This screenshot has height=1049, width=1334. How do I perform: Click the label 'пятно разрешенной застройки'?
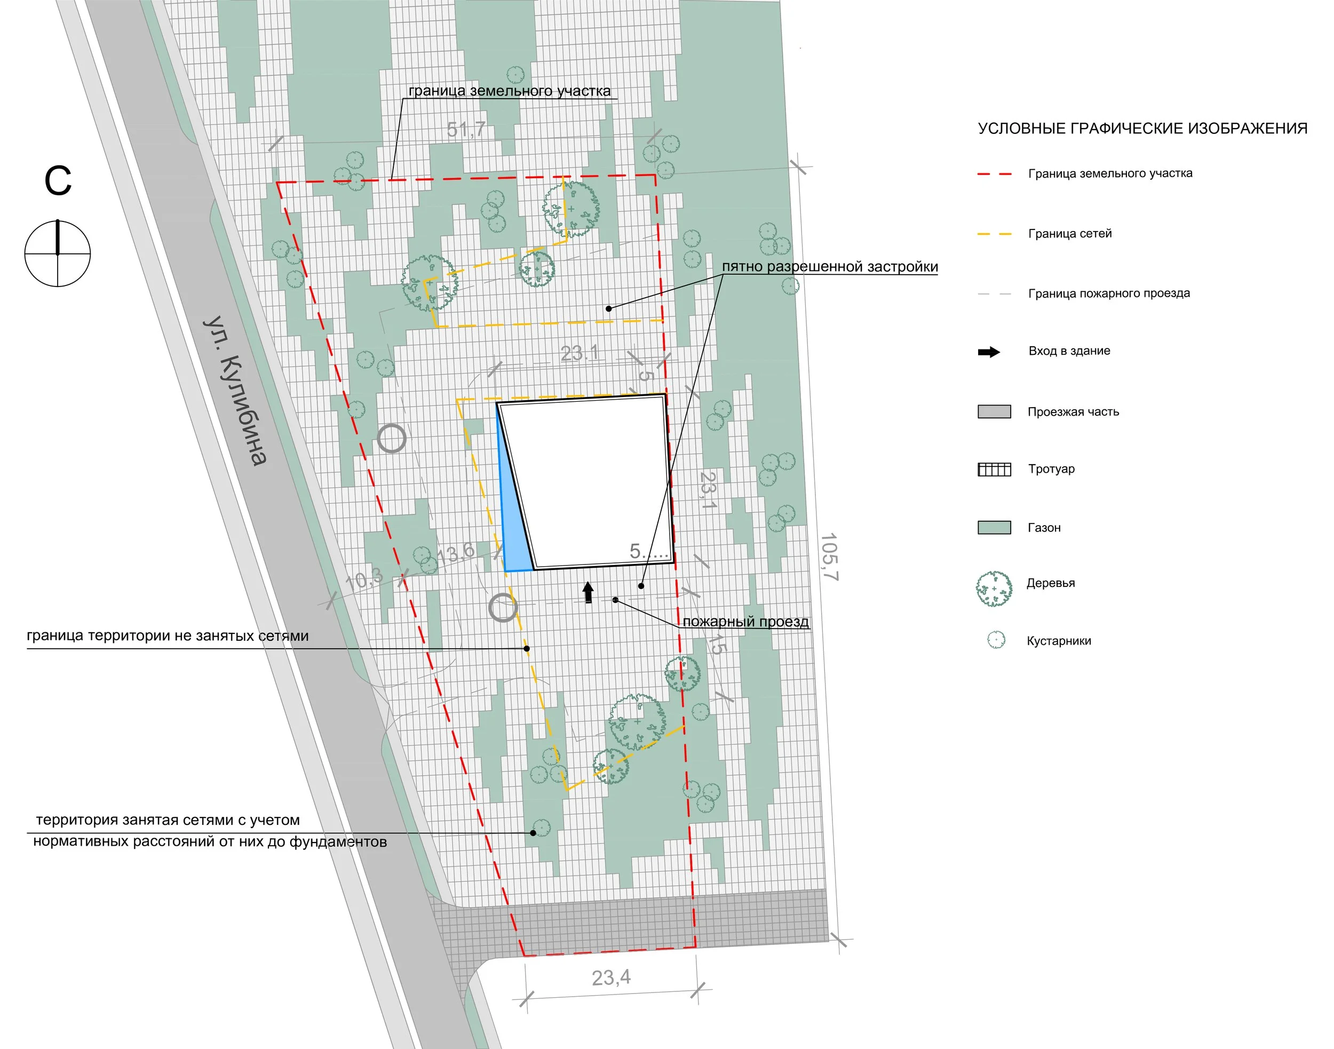pyautogui.click(x=830, y=267)
